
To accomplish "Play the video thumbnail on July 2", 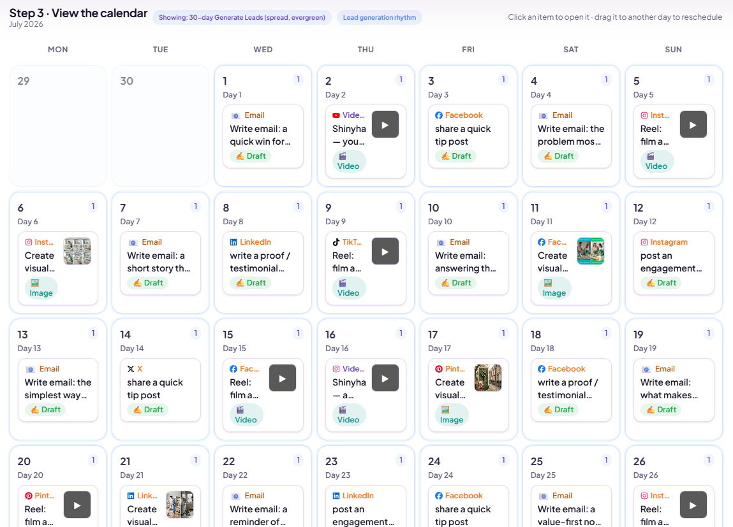I will 385,124.
